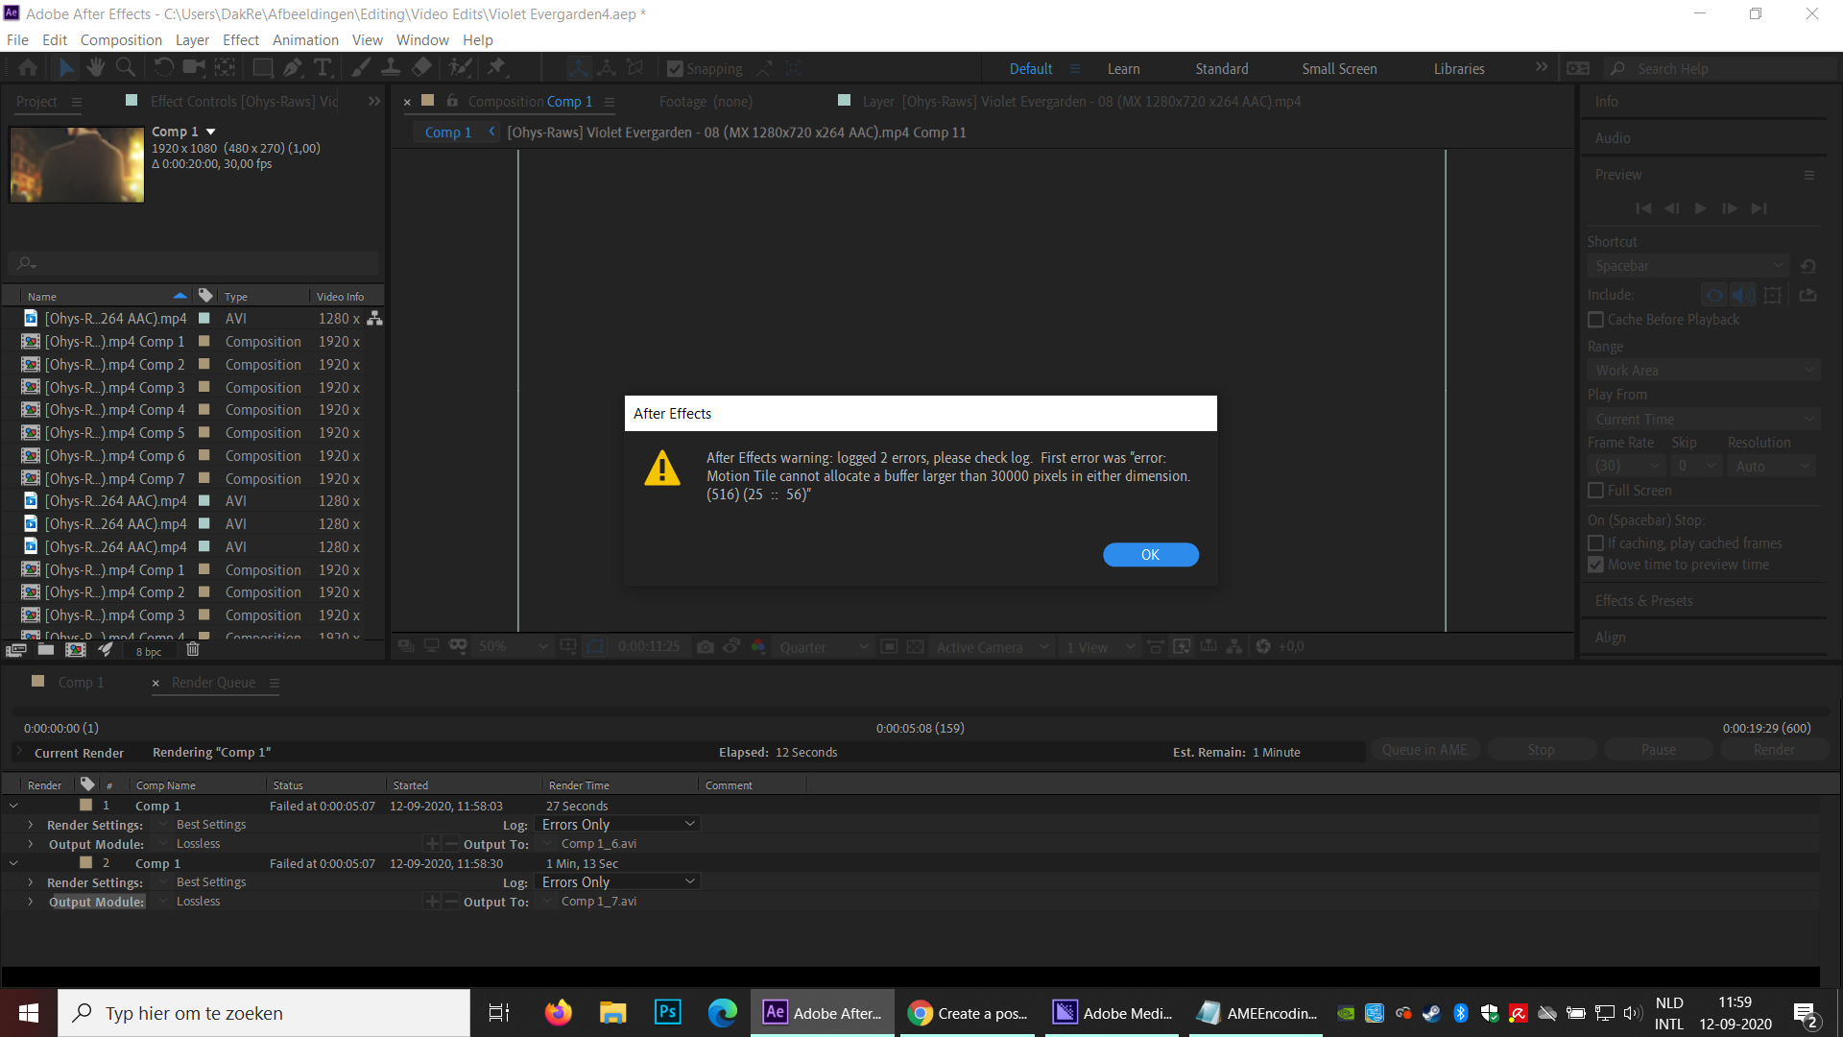1843x1037 pixels.
Task: Select the Zoom tool
Action: tap(126, 67)
